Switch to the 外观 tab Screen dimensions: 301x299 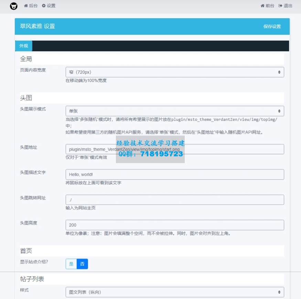click(24, 46)
